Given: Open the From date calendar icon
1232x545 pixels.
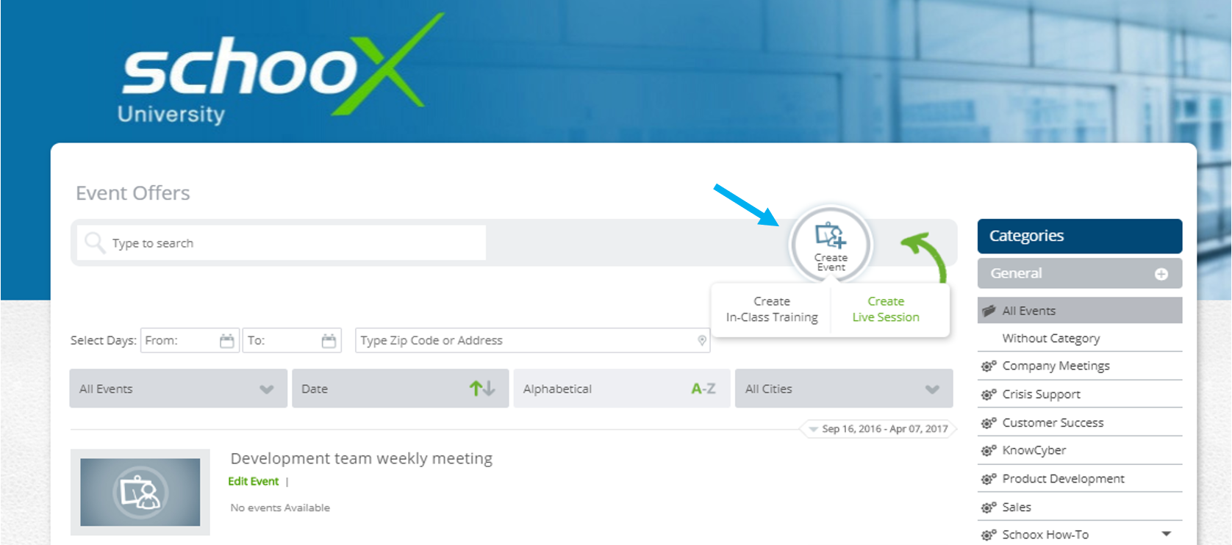Looking at the screenshot, I should tap(226, 341).
